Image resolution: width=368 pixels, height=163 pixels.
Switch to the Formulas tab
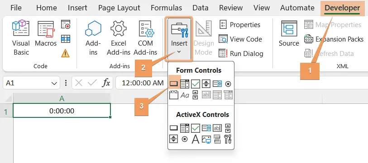coord(166,8)
